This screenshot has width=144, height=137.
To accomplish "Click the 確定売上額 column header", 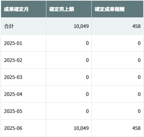I will (69, 9).
